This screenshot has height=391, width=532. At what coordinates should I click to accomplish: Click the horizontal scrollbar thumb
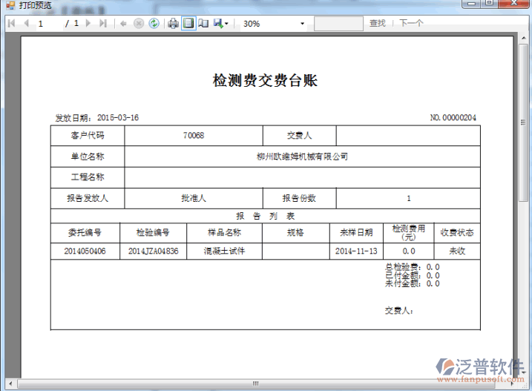(256, 384)
